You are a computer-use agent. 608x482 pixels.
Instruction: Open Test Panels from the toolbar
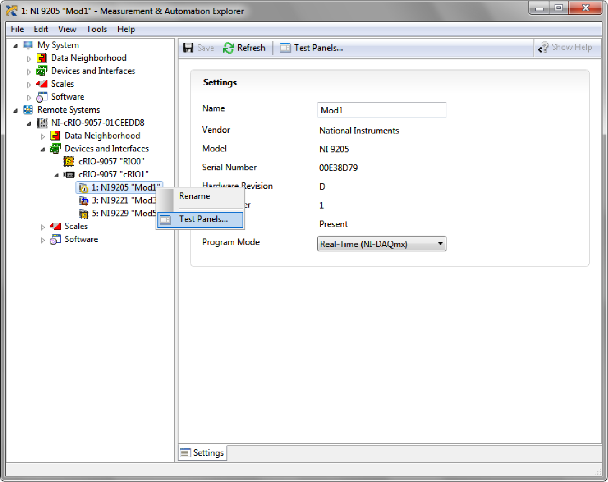[312, 48]
